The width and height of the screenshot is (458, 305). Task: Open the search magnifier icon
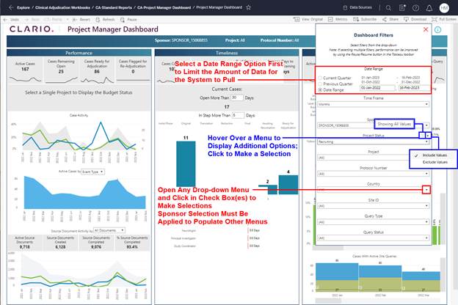point(388,8)
